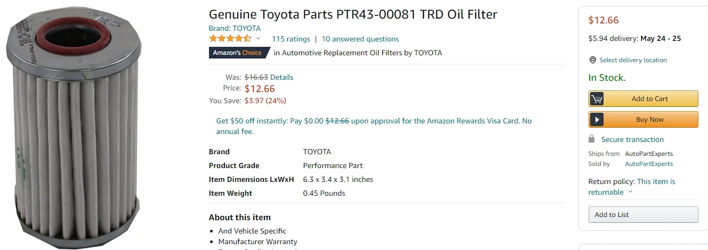Open the Brand: TOYOTA store link
This screenshot has height=250, width=708.
(235, 28)
